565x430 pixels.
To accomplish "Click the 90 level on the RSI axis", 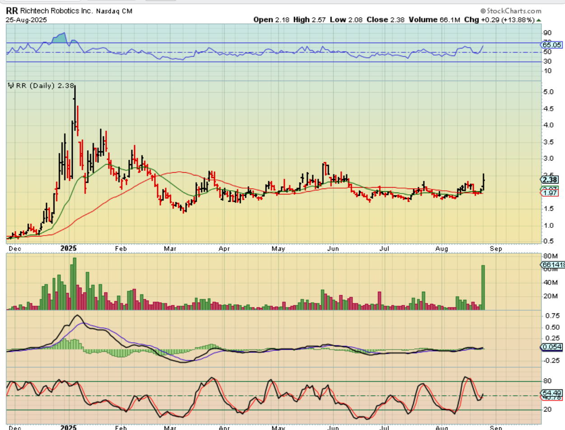I will click(546, 33).
